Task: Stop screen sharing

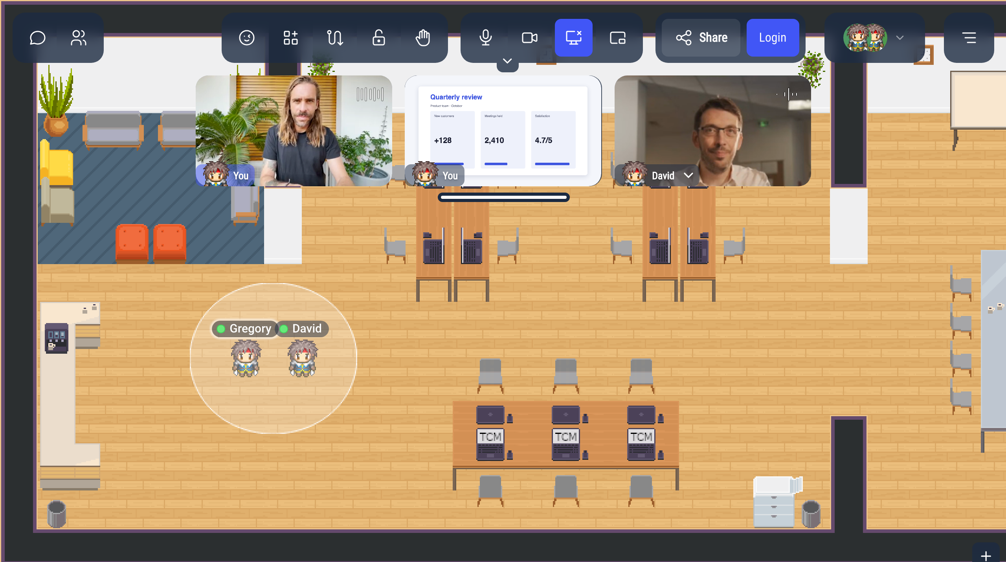Action: coord(574,38)
